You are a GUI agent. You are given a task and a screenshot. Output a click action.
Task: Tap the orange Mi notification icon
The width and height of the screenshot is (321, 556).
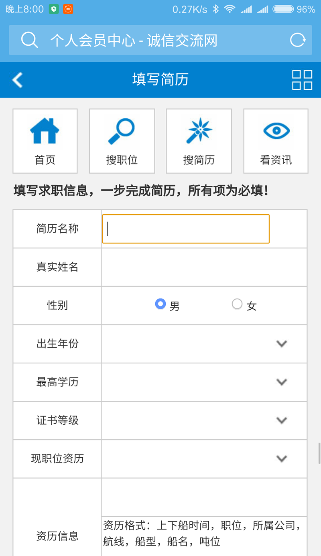(x=68, y=9)
